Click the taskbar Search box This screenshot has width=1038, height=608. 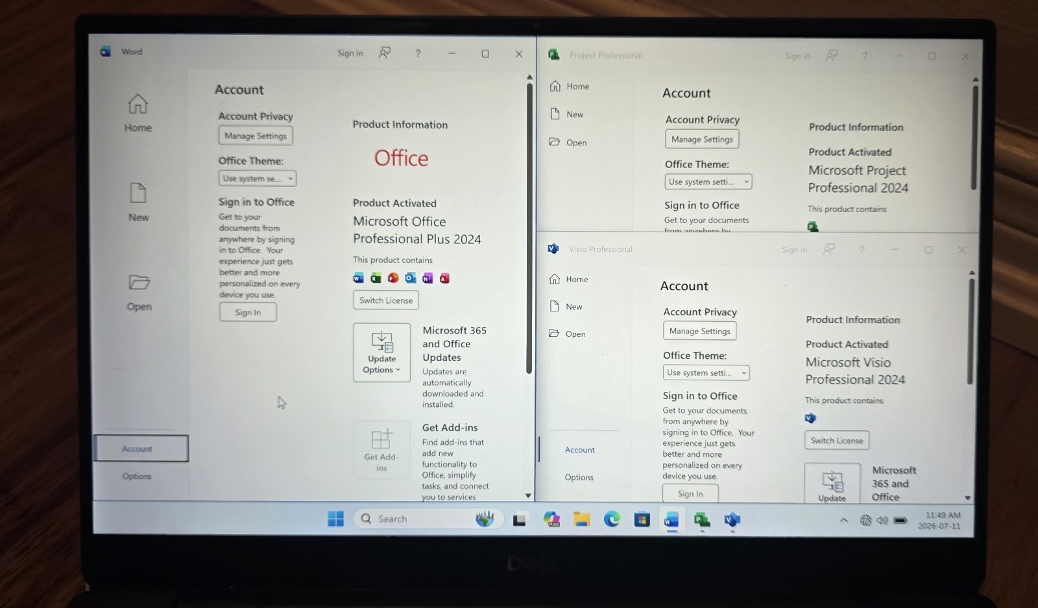point(428,518)
